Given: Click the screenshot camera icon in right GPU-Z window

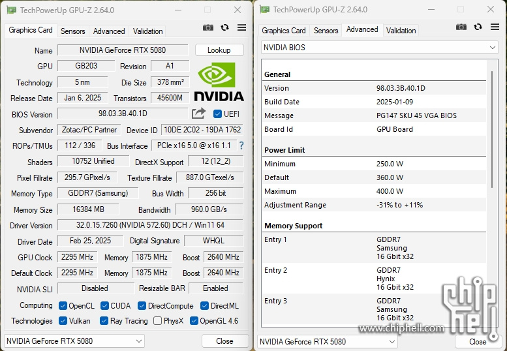Looking at the screenshot, I should click(461, 27).
